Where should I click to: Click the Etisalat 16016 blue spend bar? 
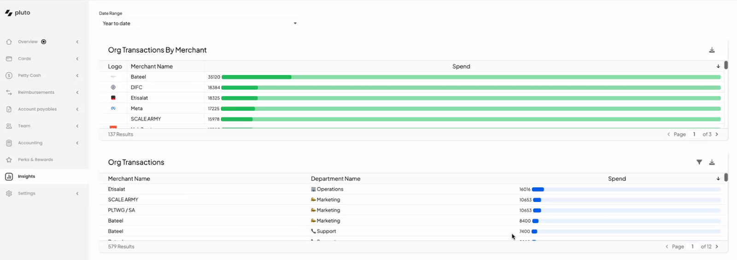coord(538,189)
